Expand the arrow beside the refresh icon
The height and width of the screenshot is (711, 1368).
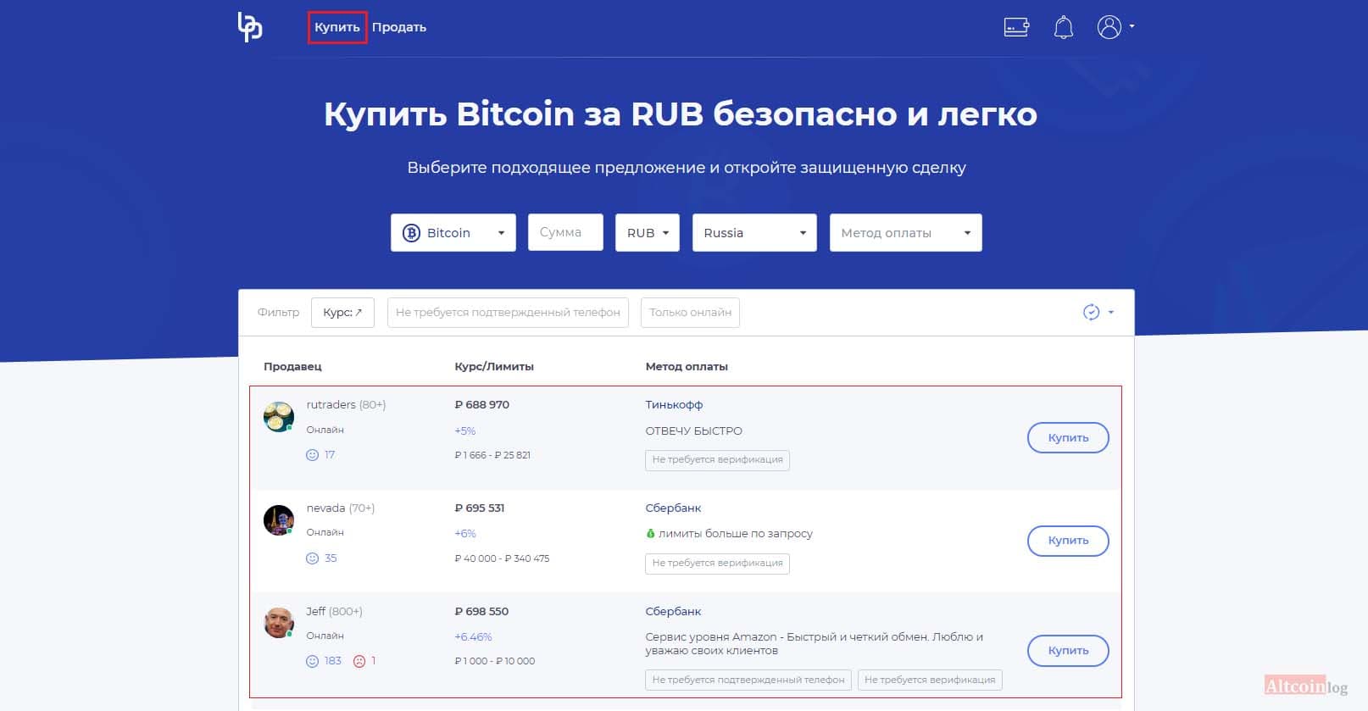tap(1111, 312)
